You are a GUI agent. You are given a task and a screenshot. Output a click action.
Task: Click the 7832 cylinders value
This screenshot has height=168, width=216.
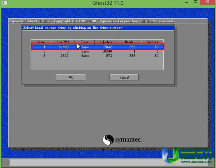pyautogui.click(x=108, y=47)
